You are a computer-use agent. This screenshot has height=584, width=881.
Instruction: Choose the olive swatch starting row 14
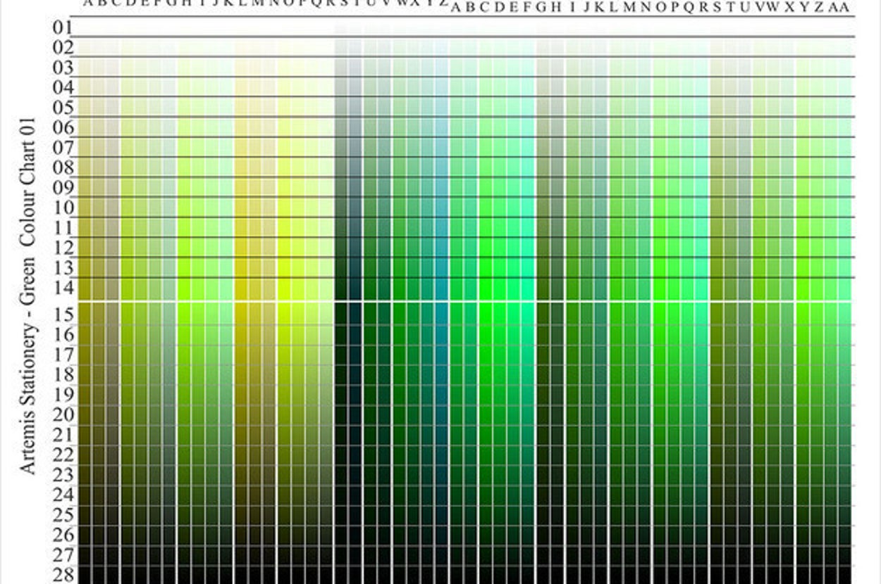[85, 288]
